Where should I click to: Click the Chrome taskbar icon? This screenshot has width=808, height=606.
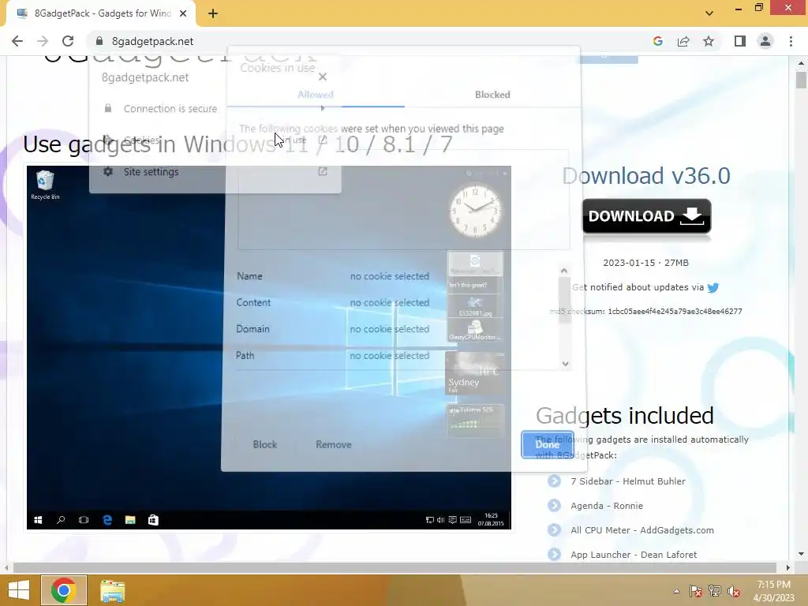click(63, 590)
